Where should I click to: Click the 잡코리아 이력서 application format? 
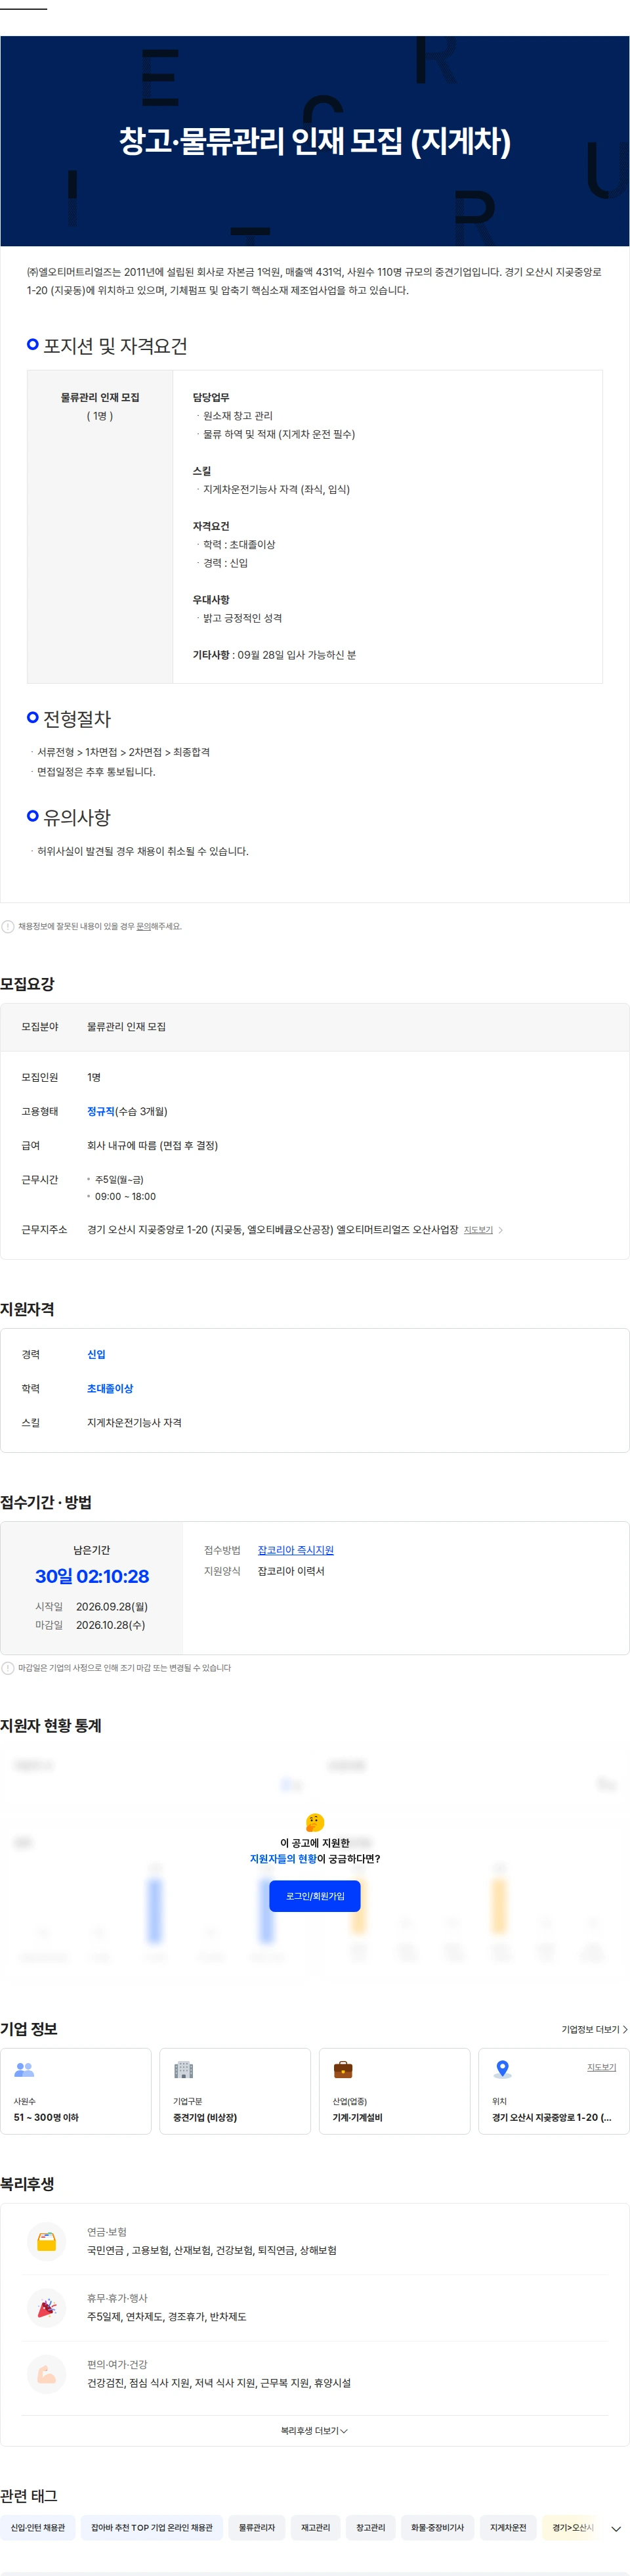click(291, 1571)
